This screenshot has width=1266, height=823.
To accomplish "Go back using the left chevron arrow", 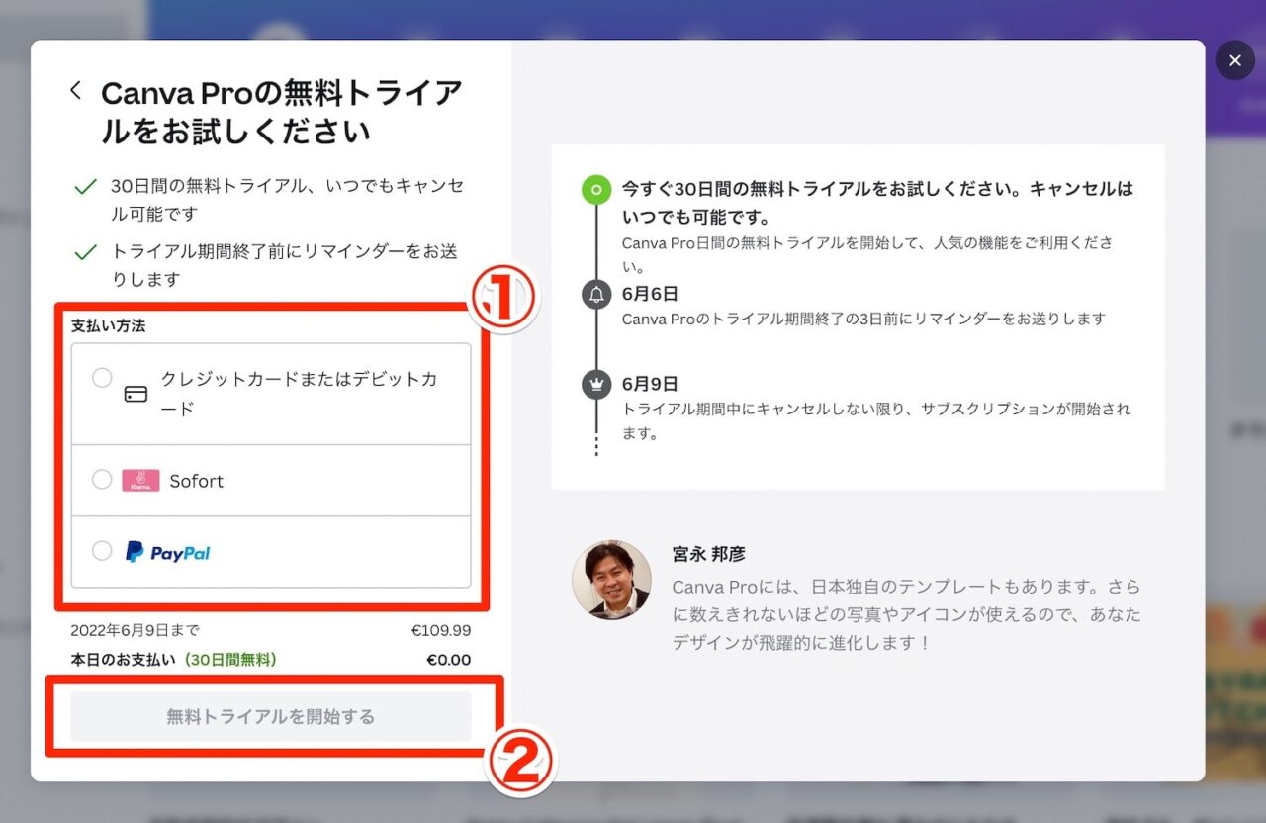I will pos(75,90).
